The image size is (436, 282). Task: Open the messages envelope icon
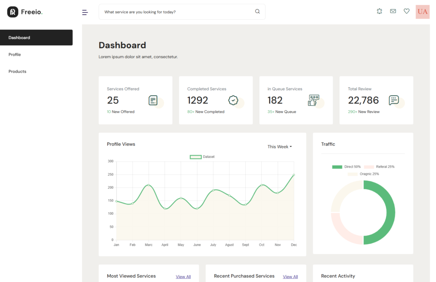393,11
